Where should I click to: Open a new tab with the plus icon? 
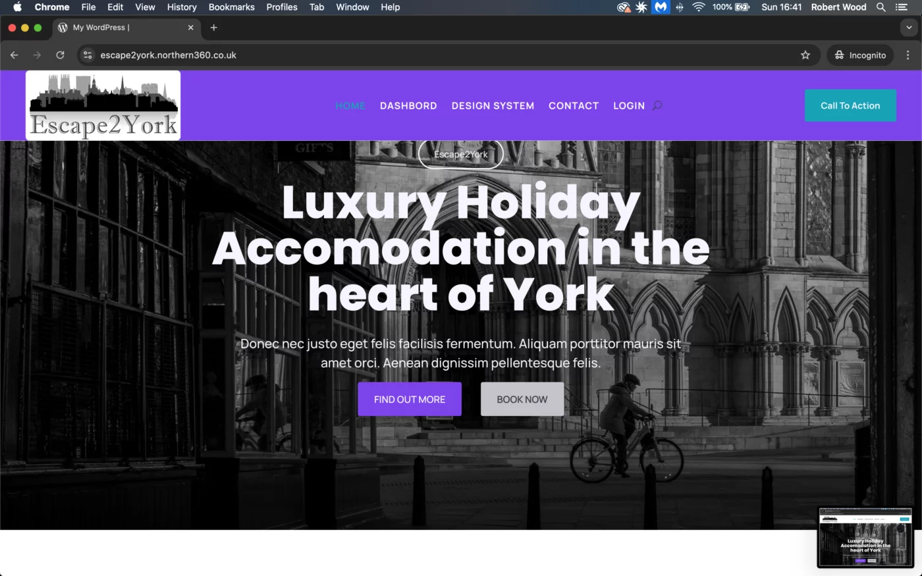tap(213, 28)
